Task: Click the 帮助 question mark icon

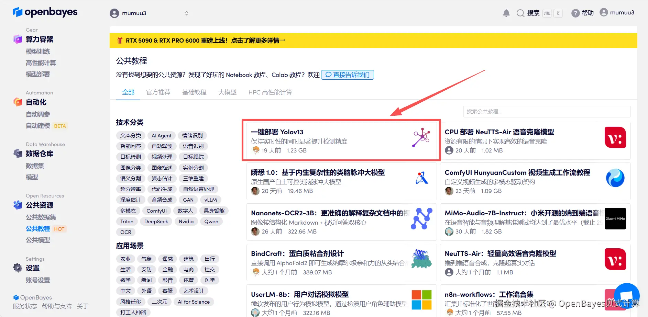Action: pyautogui.click(x=575, y=13)
